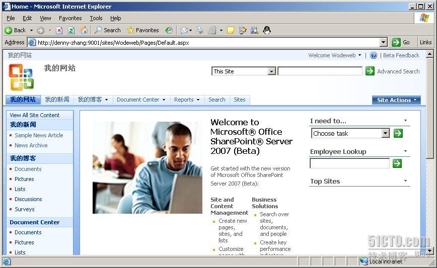Go to the browser Home page icon
The image size is (437, 268).
pyautogui.click(x=84, y=30)
